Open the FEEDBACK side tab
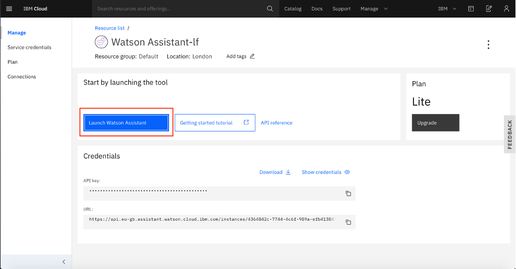The image size is (516, 269). pos(510,134)
